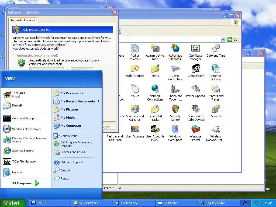276x207 pixels.
Task: Open Wireless Network Setup icon
Action: [216, 133]
